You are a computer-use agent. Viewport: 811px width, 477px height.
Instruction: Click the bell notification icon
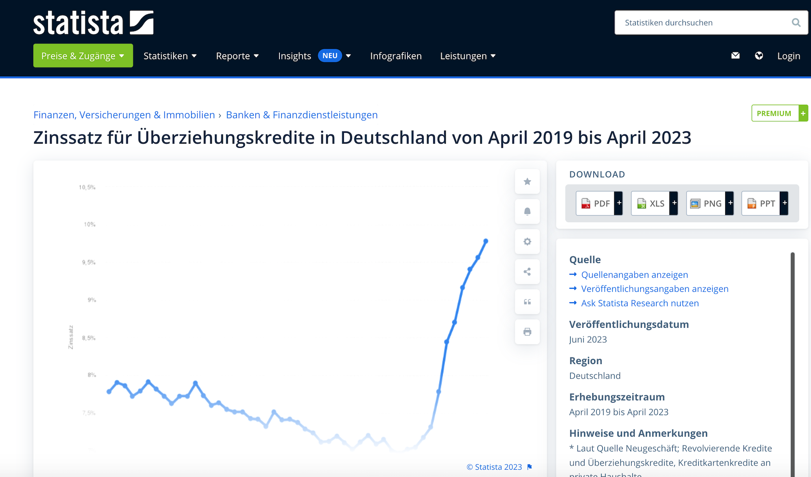pyautogui.click(x=527, y=212)
